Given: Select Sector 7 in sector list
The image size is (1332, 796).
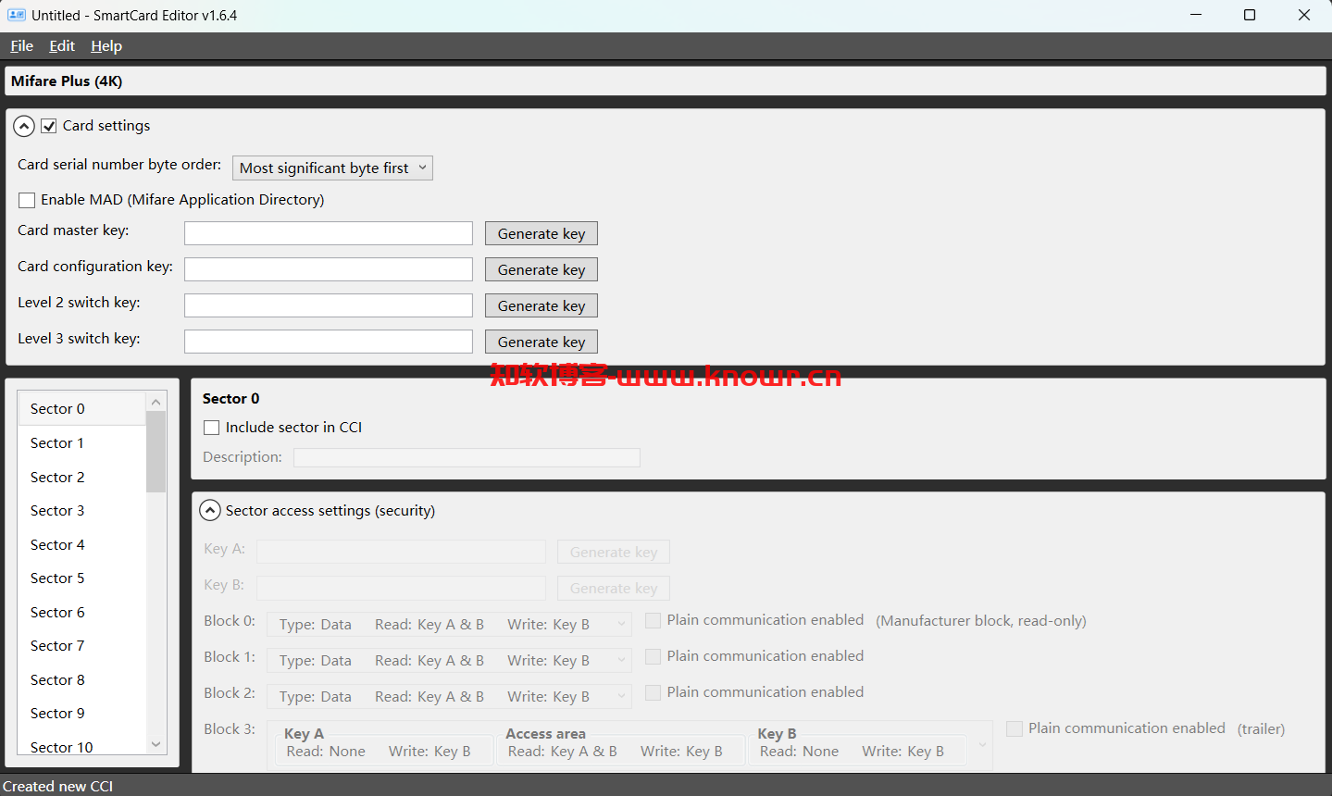Looking at the screenshot, I should click(82, 646).
